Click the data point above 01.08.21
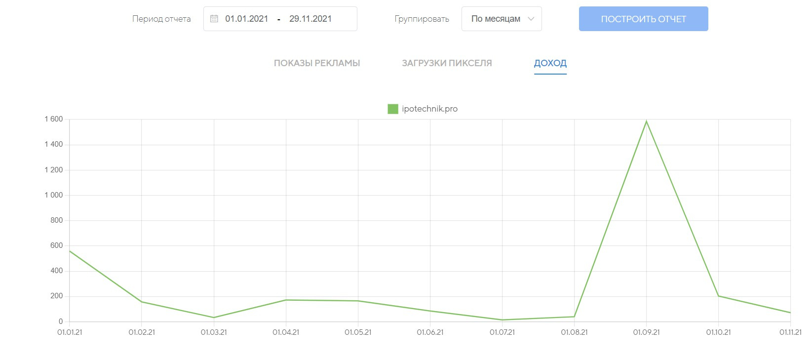Viewport: 812px width, 360px height. pos(574,317)
